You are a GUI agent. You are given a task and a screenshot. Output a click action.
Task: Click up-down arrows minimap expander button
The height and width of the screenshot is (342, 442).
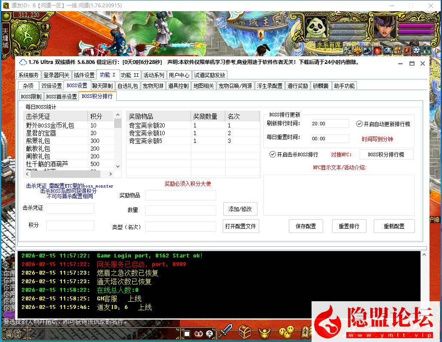coord(45,26)
